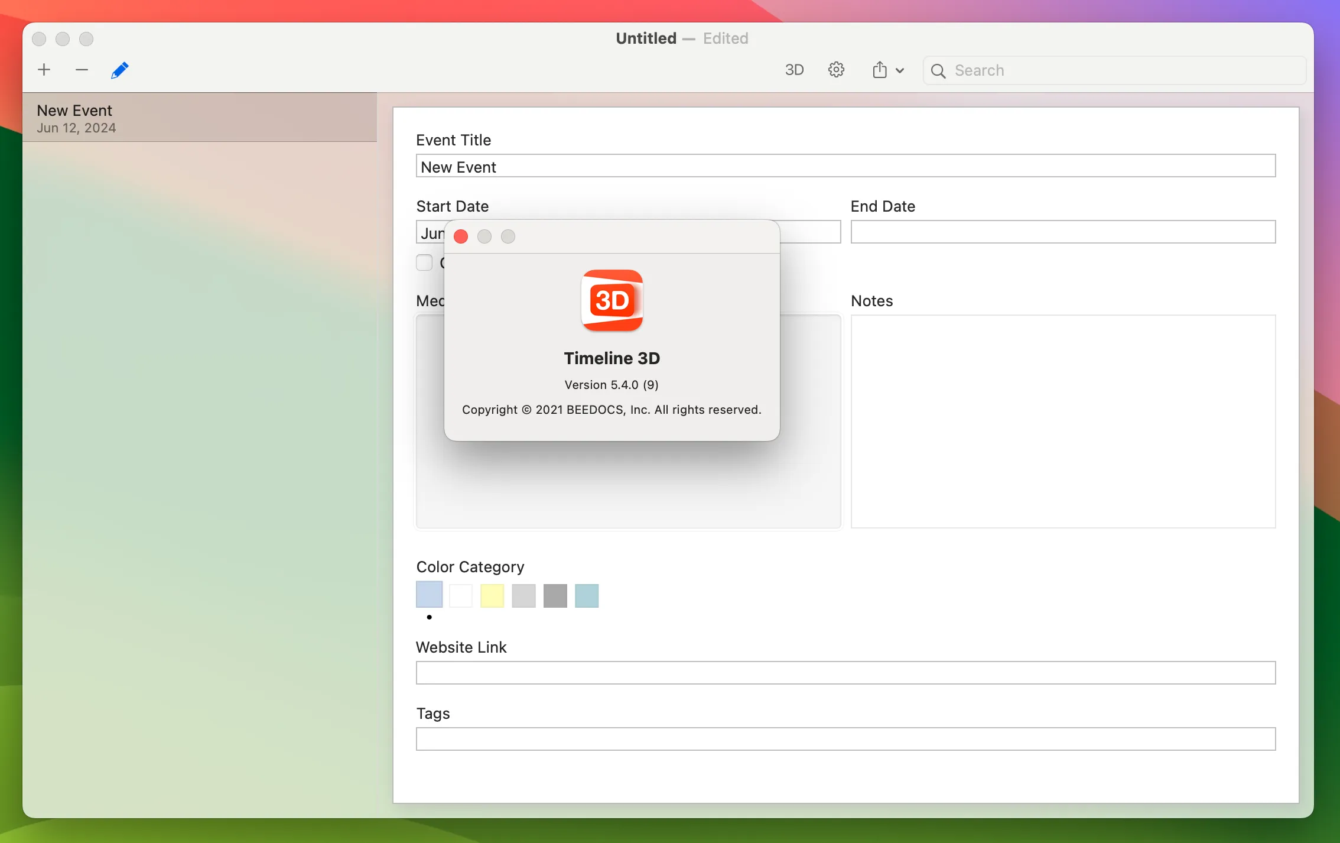Select the white color swatch
This screenshot has width=1340, height=843.
(461, 596)
